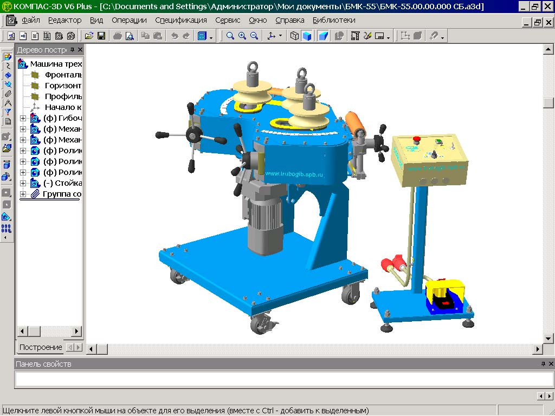Open the Операции menu

point(129,20)
